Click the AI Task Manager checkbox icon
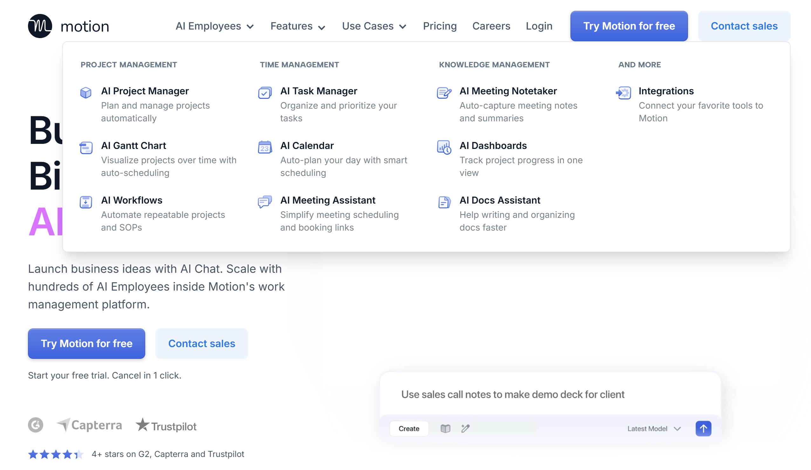 265,93
